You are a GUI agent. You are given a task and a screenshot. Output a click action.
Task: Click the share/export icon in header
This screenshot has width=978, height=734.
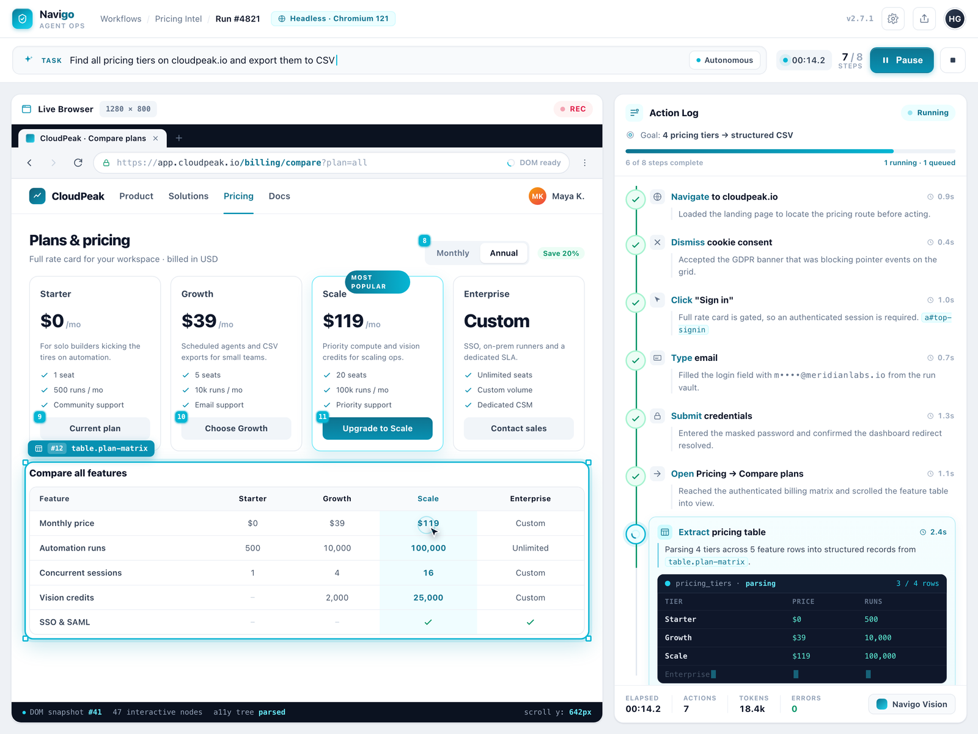(x=924, y=19)
